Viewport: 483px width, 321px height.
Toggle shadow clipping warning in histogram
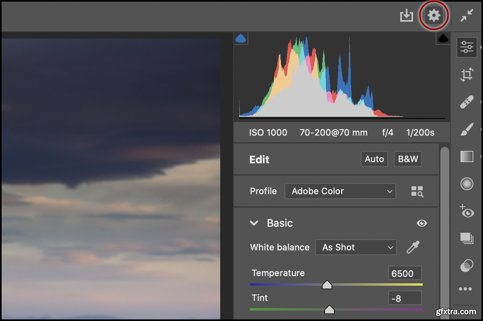click(241, 39)
